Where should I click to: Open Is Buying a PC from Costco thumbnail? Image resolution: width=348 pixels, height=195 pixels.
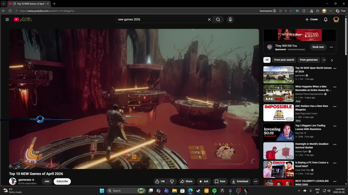(x=278, y=169)
